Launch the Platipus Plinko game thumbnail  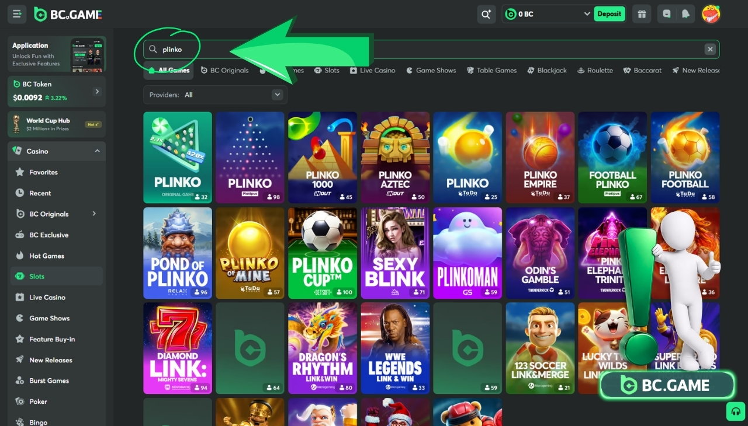[250, 158]
